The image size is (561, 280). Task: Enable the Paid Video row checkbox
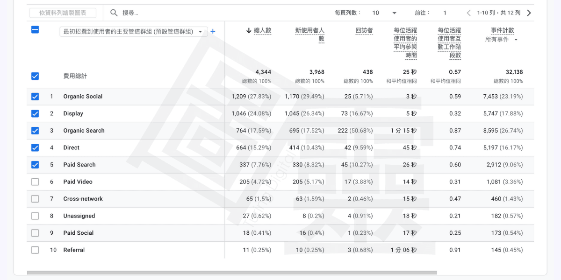[35, 182]
